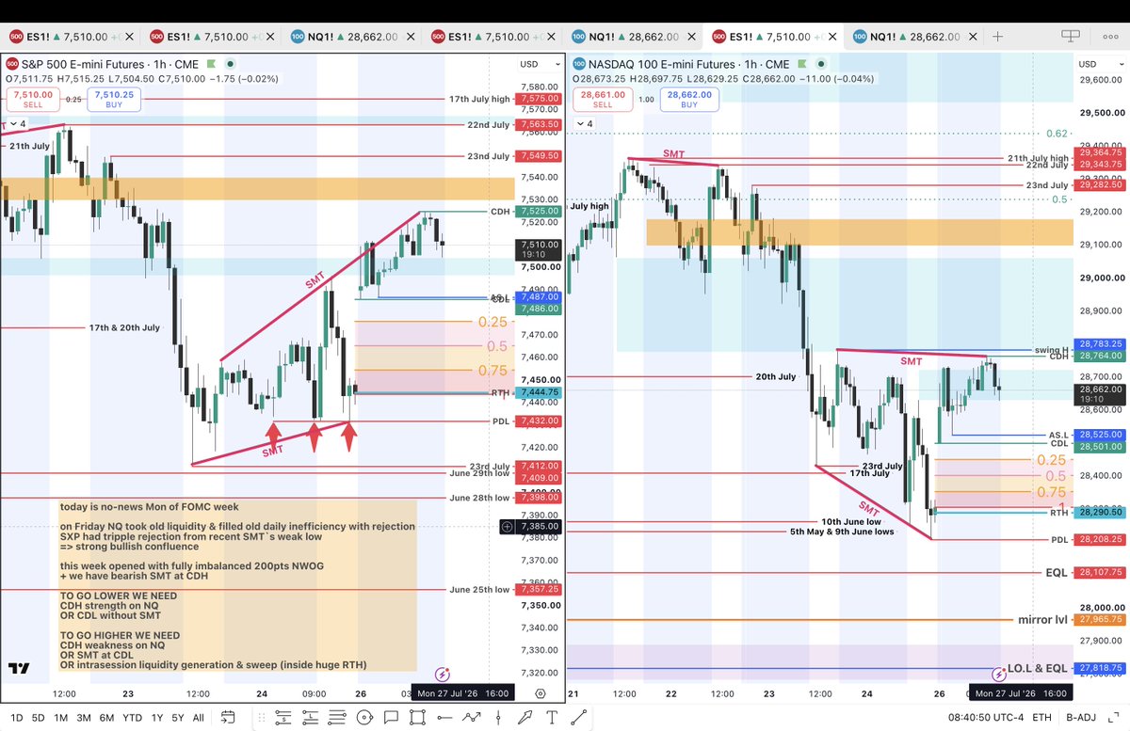Click the mirror lvl 27,965.75 label
1130x731 pixels.
(x=1100, y=620)
